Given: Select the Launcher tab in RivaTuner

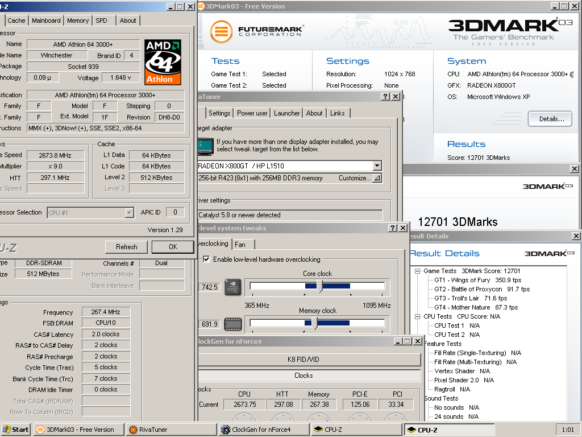Looking at the screenshot, I should click(286, 113).
